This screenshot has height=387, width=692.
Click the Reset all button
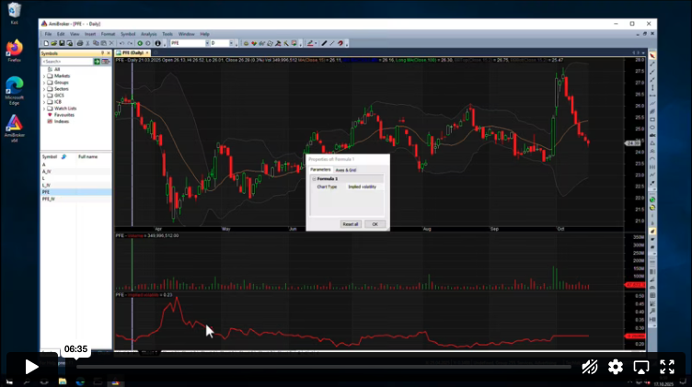[351, 224]
